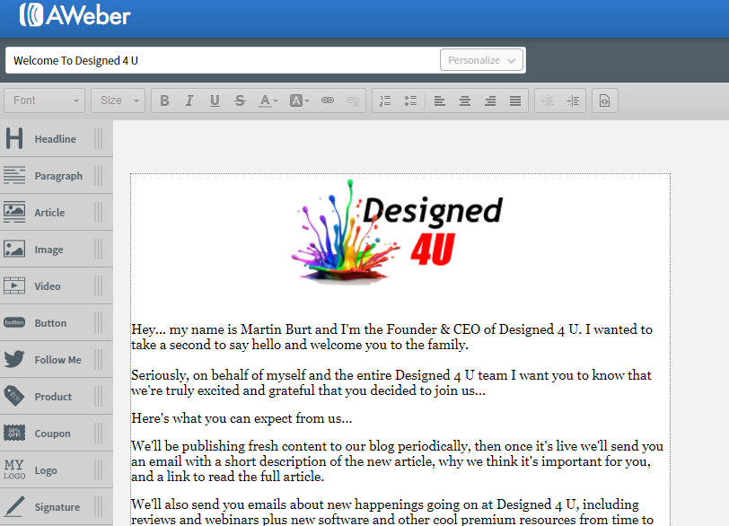Toggle bold formatting
This screenshot has height=526, width=729.
click(164, 101)
